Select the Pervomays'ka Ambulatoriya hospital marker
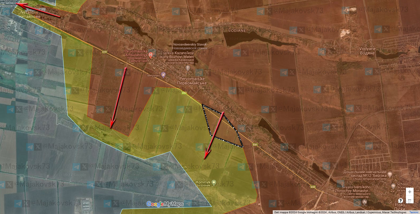 click(x=151, y=55)
